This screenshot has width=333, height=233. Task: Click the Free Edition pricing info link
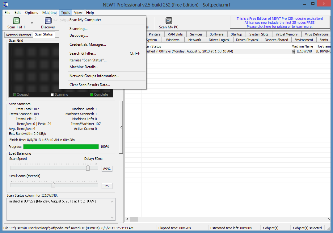tap(280, 23)
